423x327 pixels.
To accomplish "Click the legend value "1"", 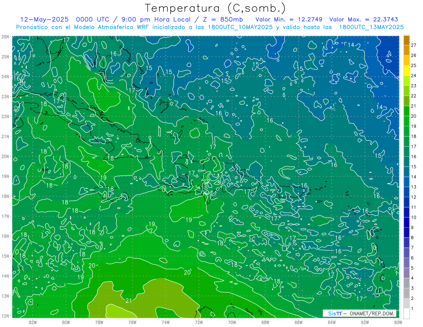I will 412,308.
